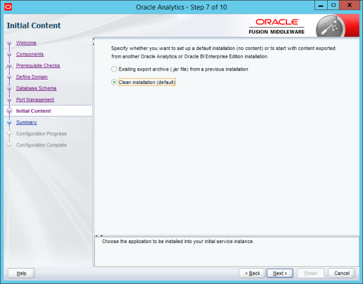Click the Help button

tap(22, 273)
